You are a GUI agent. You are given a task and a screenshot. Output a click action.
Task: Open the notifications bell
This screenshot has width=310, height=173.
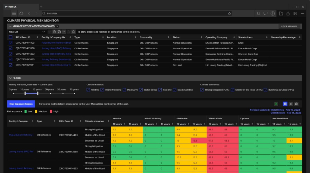click(258, 14)
